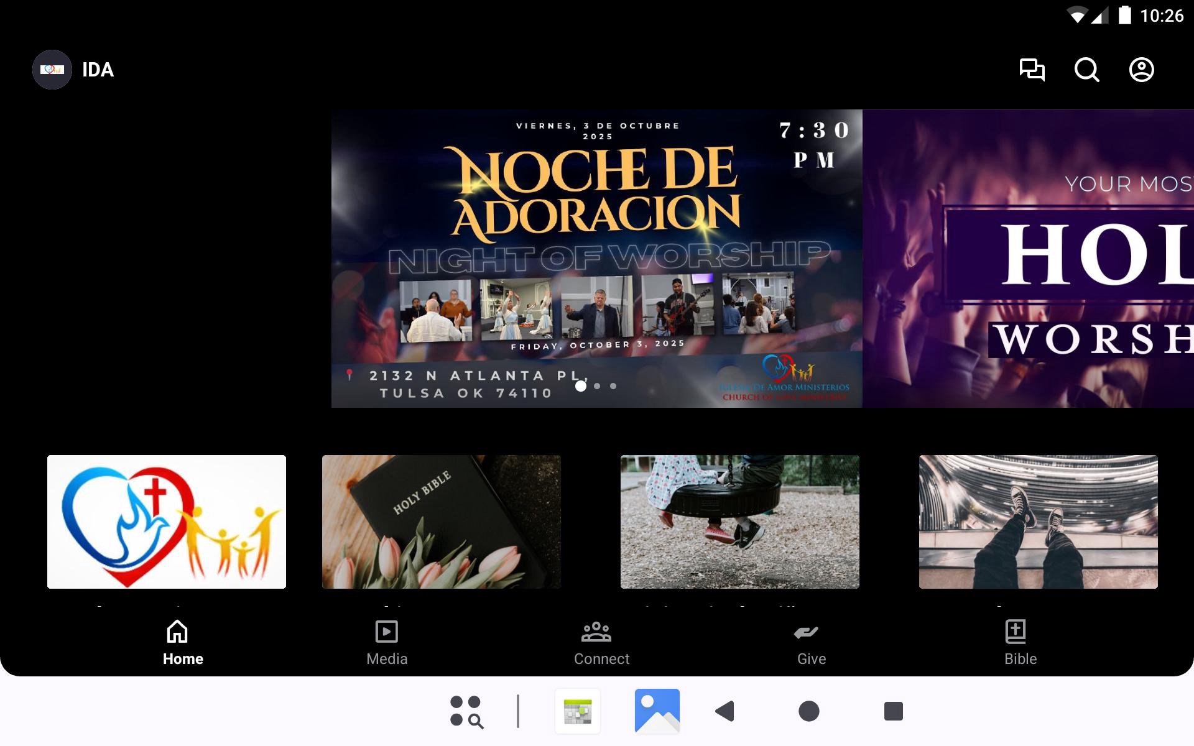
Task: Select the second carousel page dot
Action: click(x=597, y=386)
